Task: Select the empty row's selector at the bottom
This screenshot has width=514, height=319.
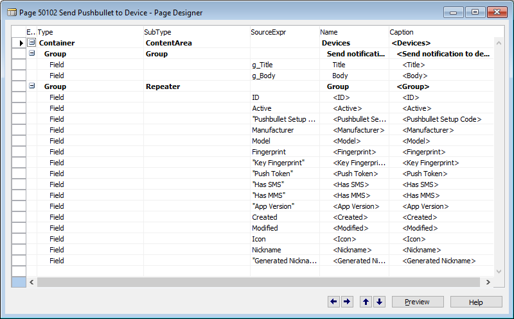Action: click(19, 271)
